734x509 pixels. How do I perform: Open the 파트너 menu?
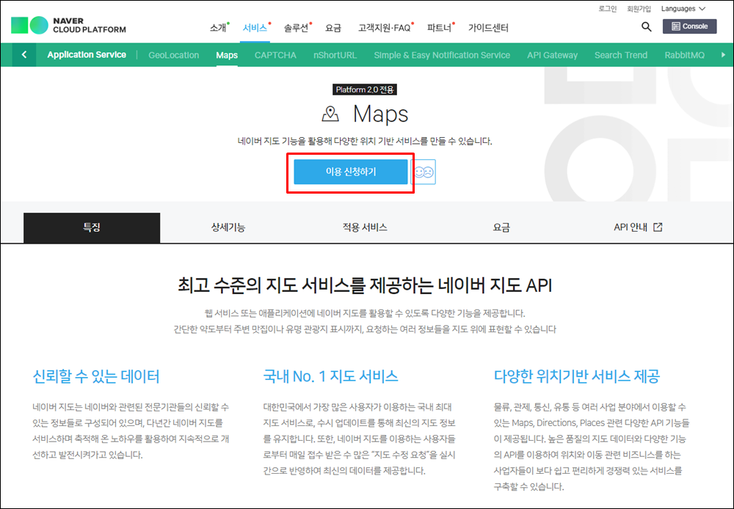click(439, 28)
